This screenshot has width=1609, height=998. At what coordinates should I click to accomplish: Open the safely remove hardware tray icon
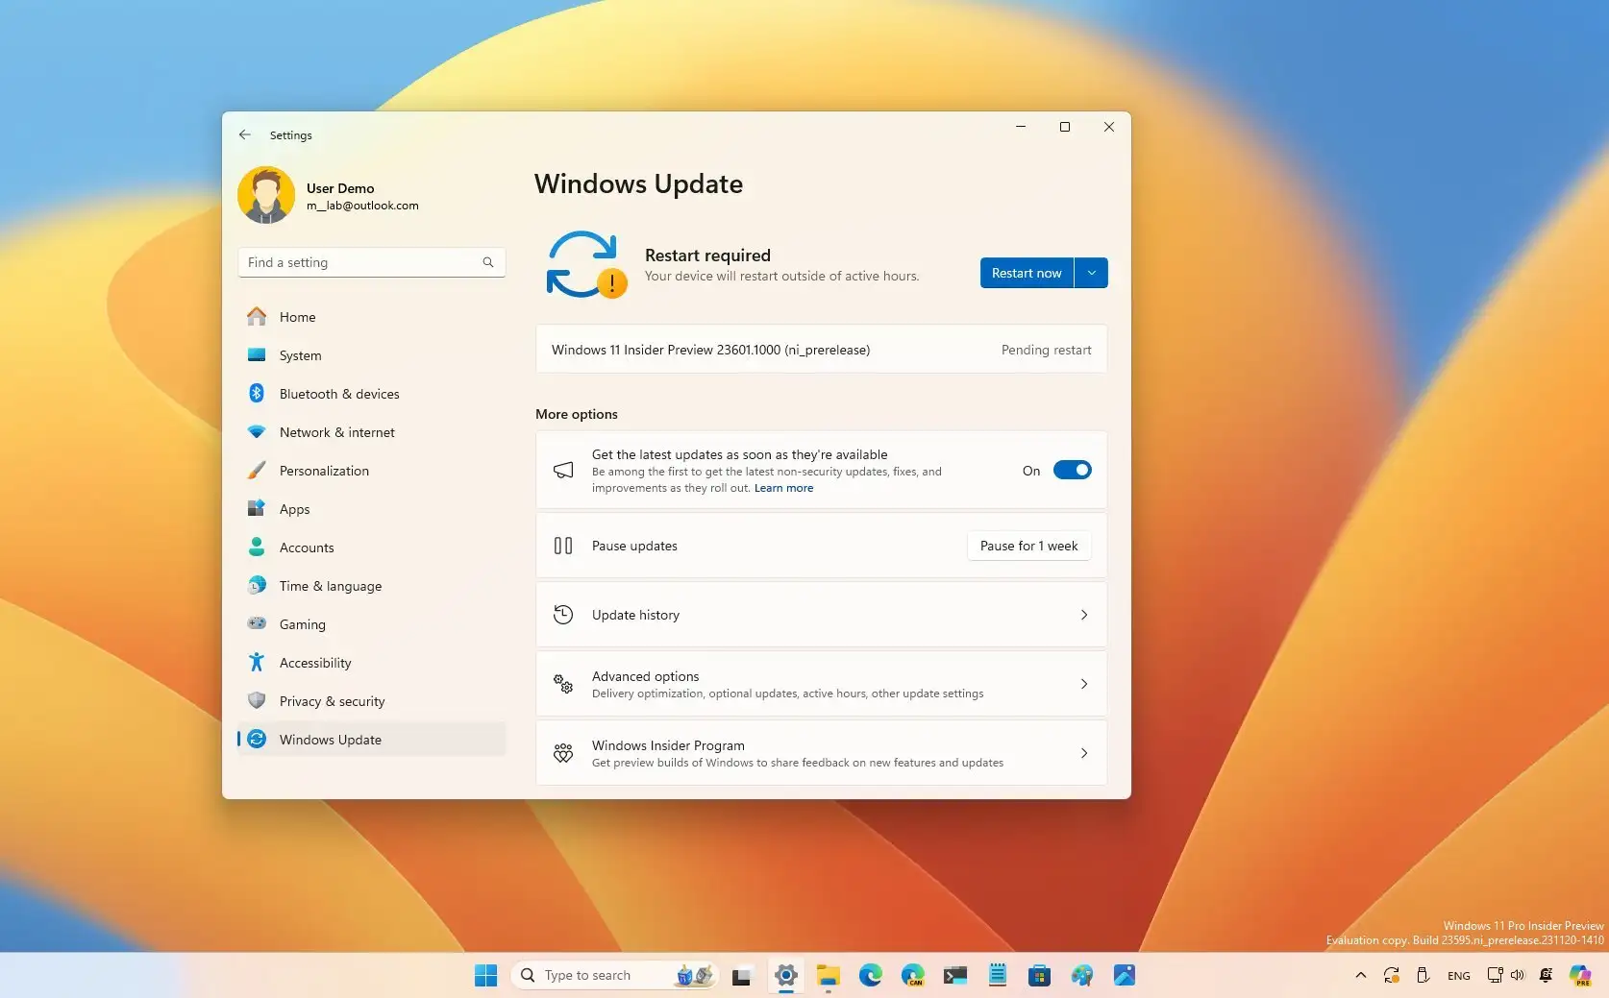pos(1423,975)
